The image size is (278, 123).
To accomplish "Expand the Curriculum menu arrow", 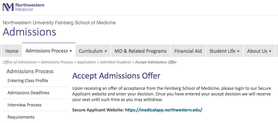I will pos(106,51).
